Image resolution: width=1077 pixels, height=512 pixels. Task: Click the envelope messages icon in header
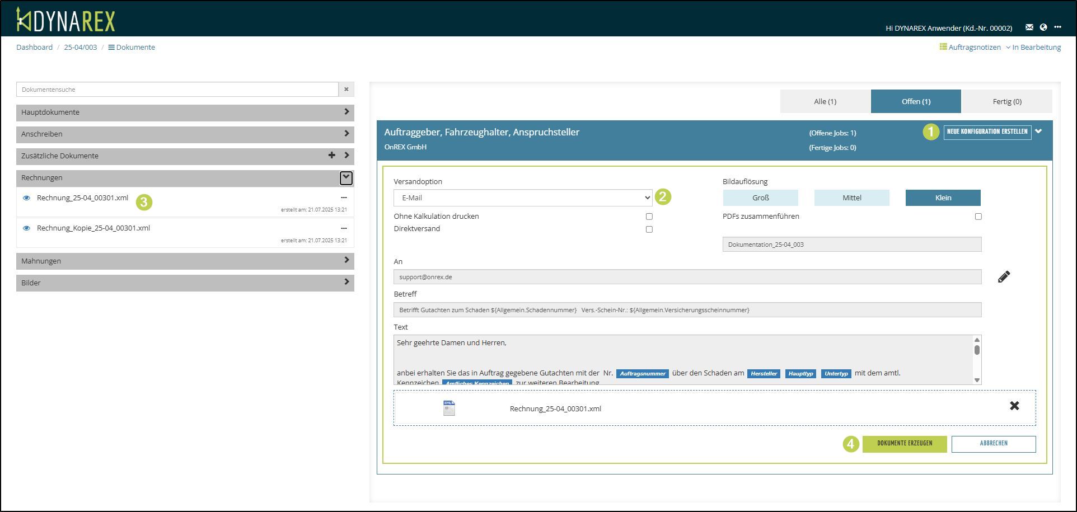[x=1029, y=27]
